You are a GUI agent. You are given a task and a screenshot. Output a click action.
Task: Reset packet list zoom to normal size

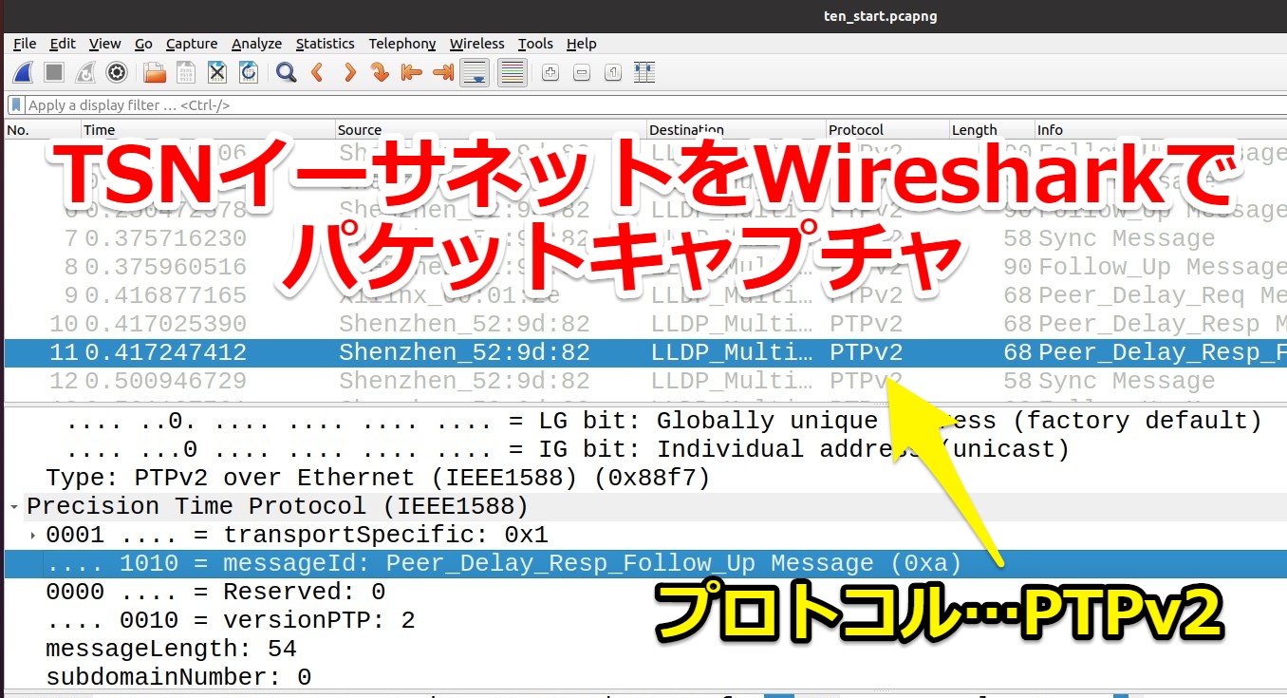tap(612, 72)
